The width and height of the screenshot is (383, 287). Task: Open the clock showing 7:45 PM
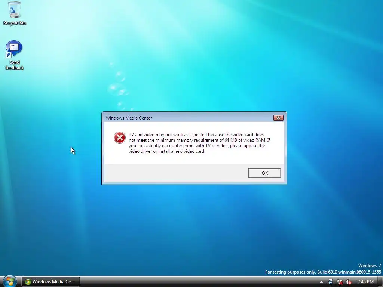pos(365,282)
